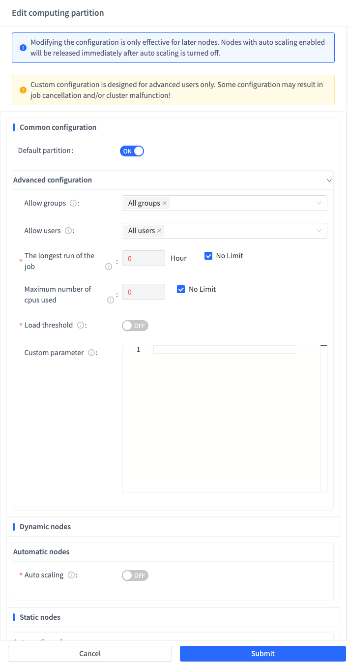Enable the Auto scaling switch

[135, 575]
